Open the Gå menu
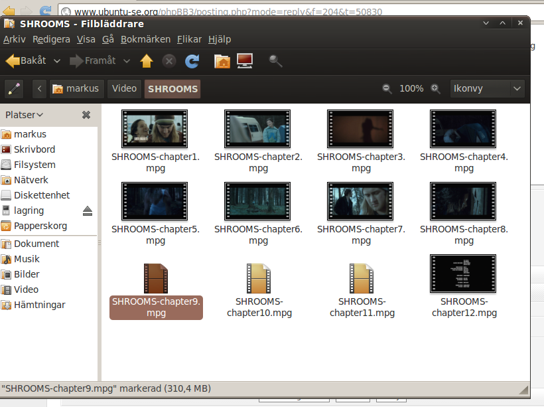The width and height of the screenshot is (544, 407). [108, 39]
